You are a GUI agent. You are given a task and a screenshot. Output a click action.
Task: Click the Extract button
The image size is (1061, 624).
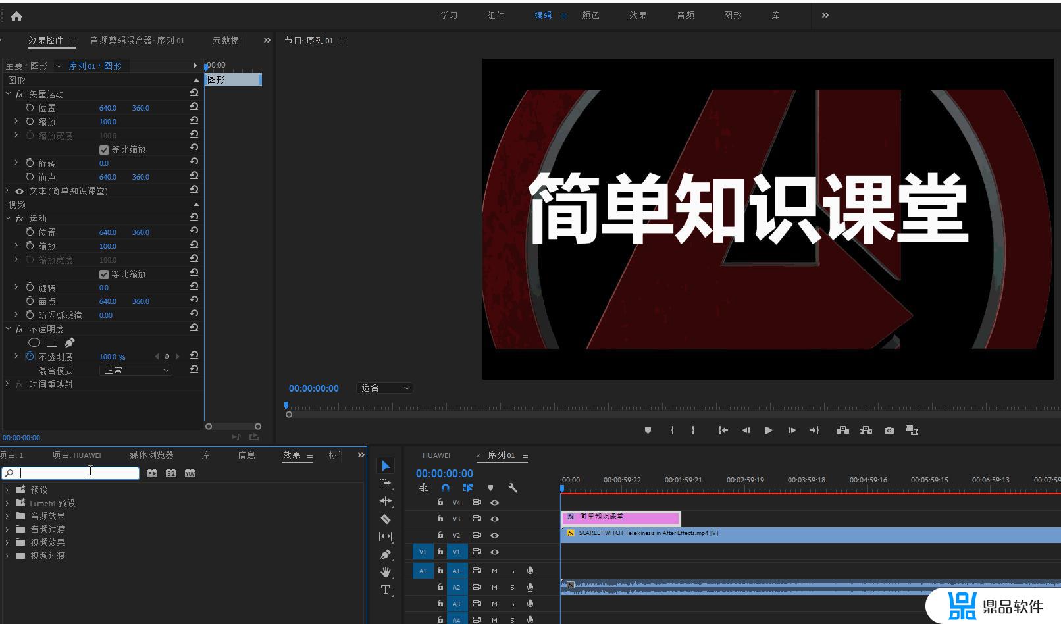click(x=866, y=430)
